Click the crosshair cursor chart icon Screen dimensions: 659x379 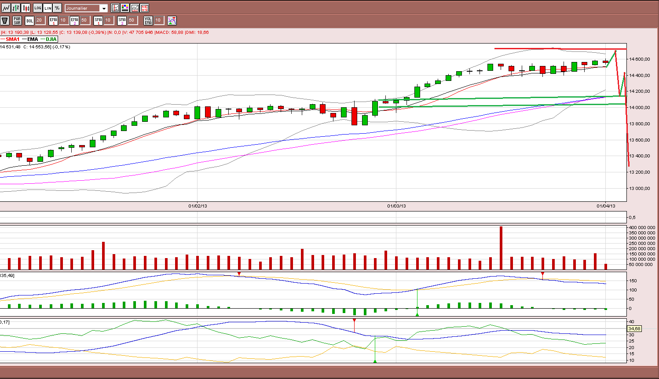click(115, 8)
